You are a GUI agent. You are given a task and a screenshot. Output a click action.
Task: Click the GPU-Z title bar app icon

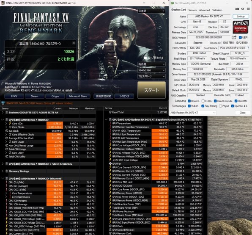tap(172, 3)
